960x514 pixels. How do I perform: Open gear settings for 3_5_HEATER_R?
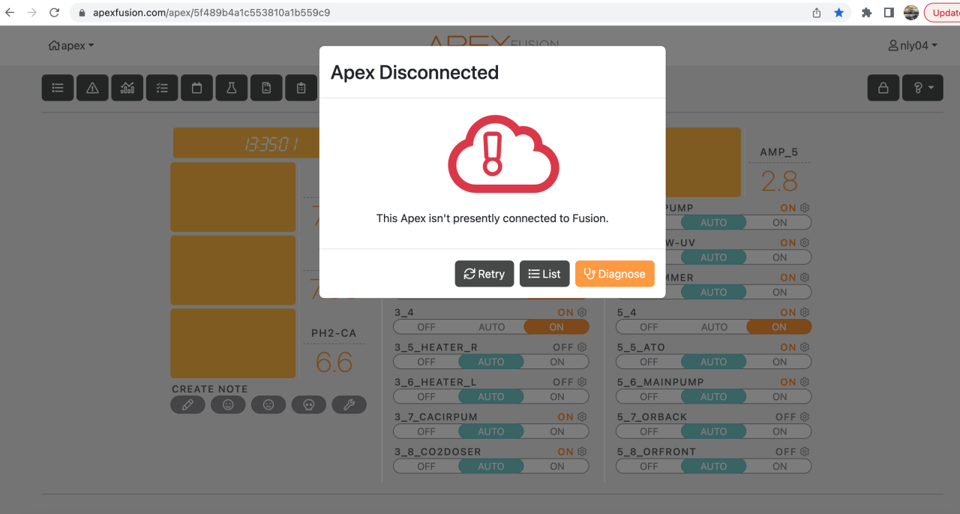pyautogui.click(x=582, y=347)
